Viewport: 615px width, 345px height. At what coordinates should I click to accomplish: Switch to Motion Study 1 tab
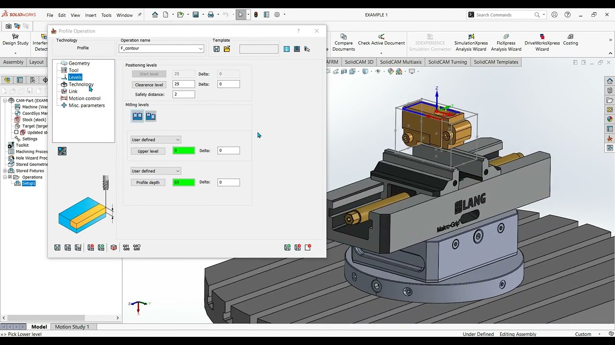coord(72,327)
